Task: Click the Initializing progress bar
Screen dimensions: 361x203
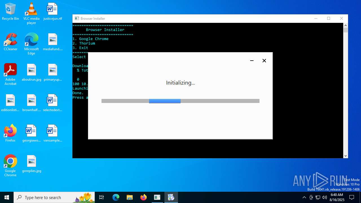Action: [x=180, y=101]
